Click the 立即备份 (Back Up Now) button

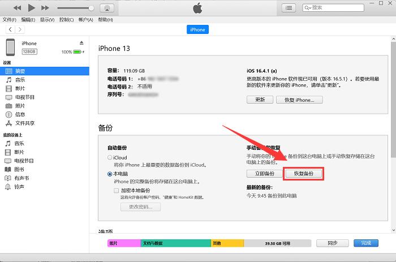point(263,174)
